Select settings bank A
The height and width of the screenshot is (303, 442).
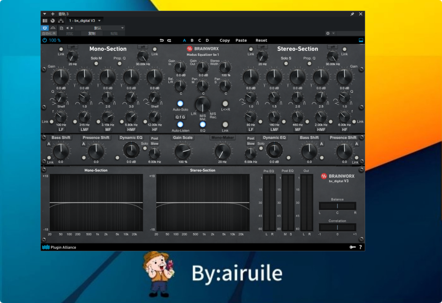(x=184, y=40)
